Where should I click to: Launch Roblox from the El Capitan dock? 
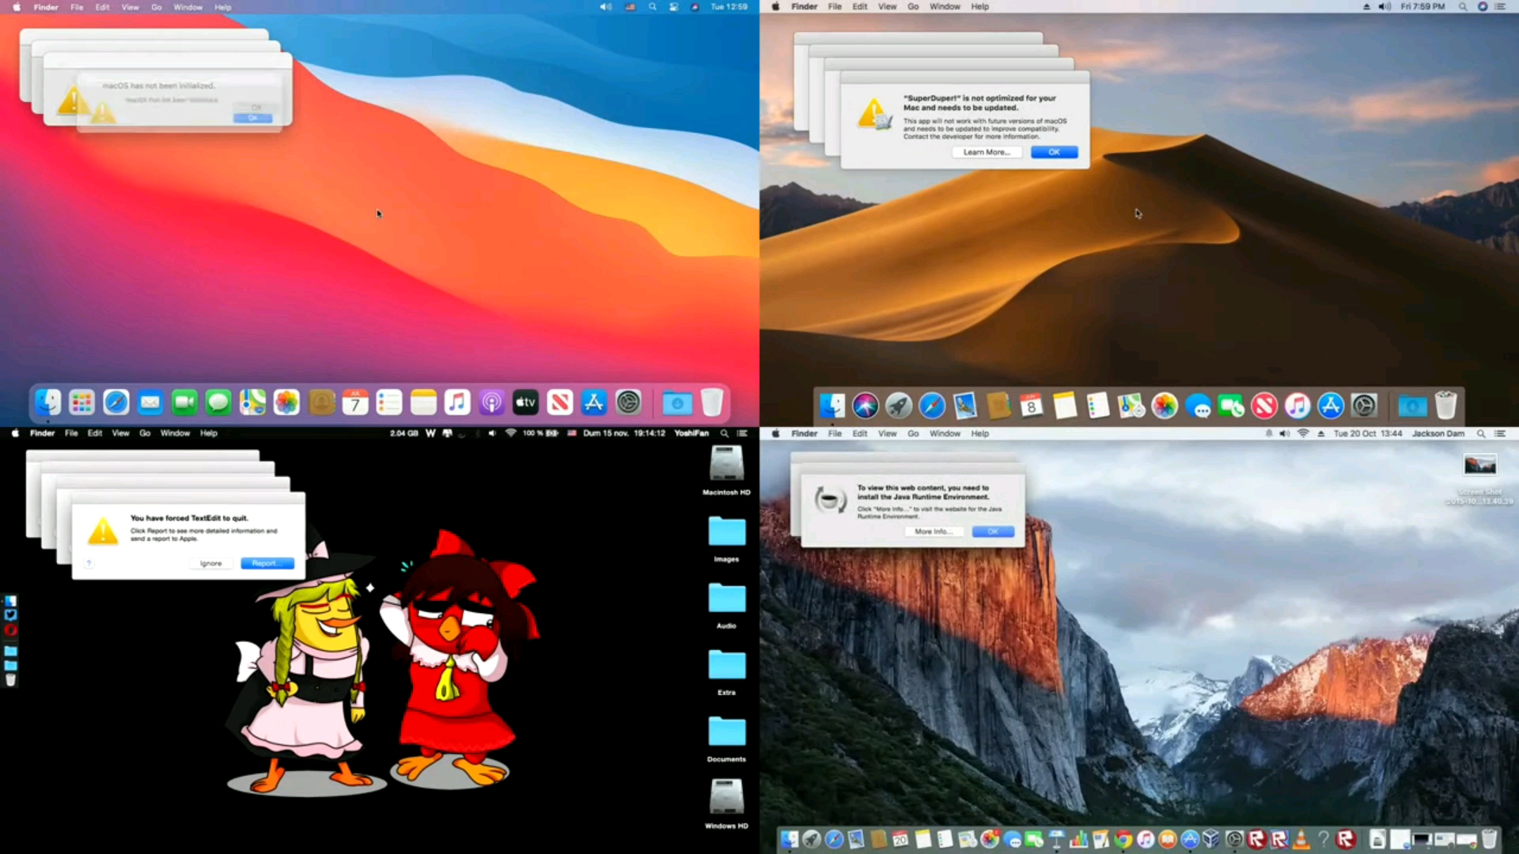(1257, 840)
